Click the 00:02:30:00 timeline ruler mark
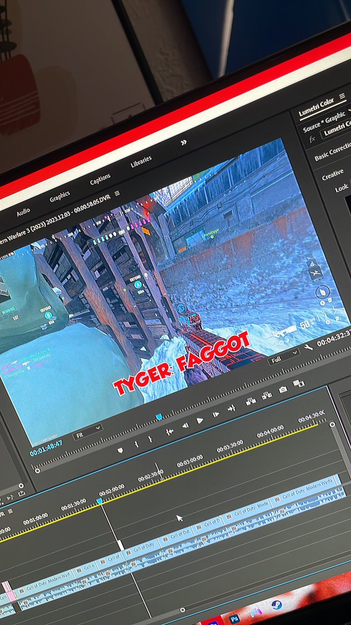 [151, 476]
